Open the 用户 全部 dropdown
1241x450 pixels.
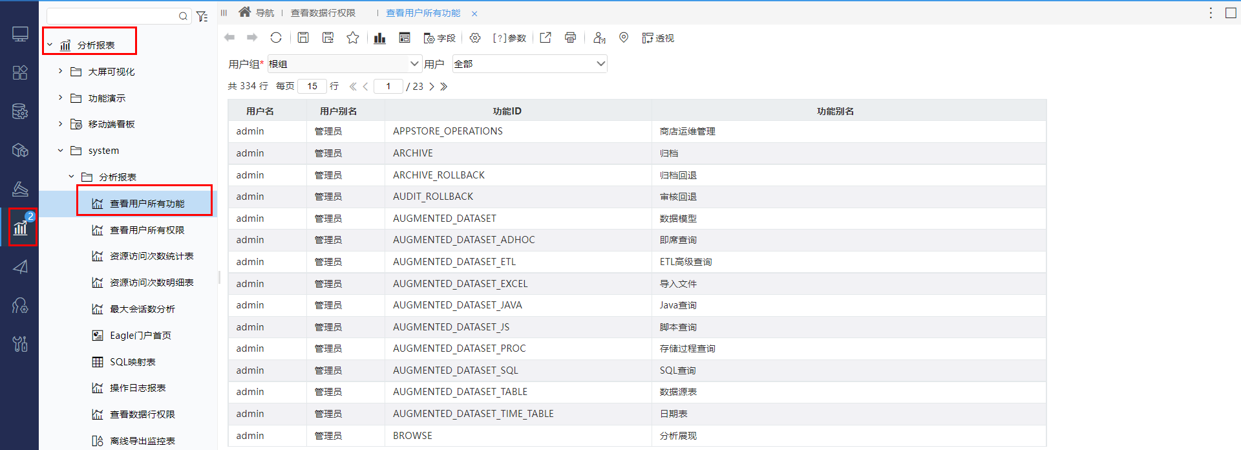click(530, 63)
